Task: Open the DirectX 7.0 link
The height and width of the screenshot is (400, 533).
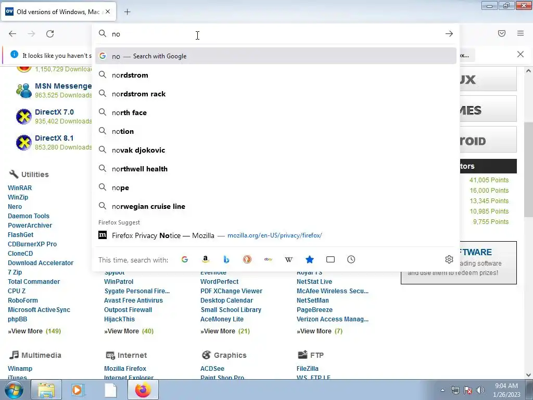Action: click(x=54, y=112)
